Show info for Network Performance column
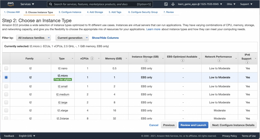The image size is (260, 139). pos(219,60)
